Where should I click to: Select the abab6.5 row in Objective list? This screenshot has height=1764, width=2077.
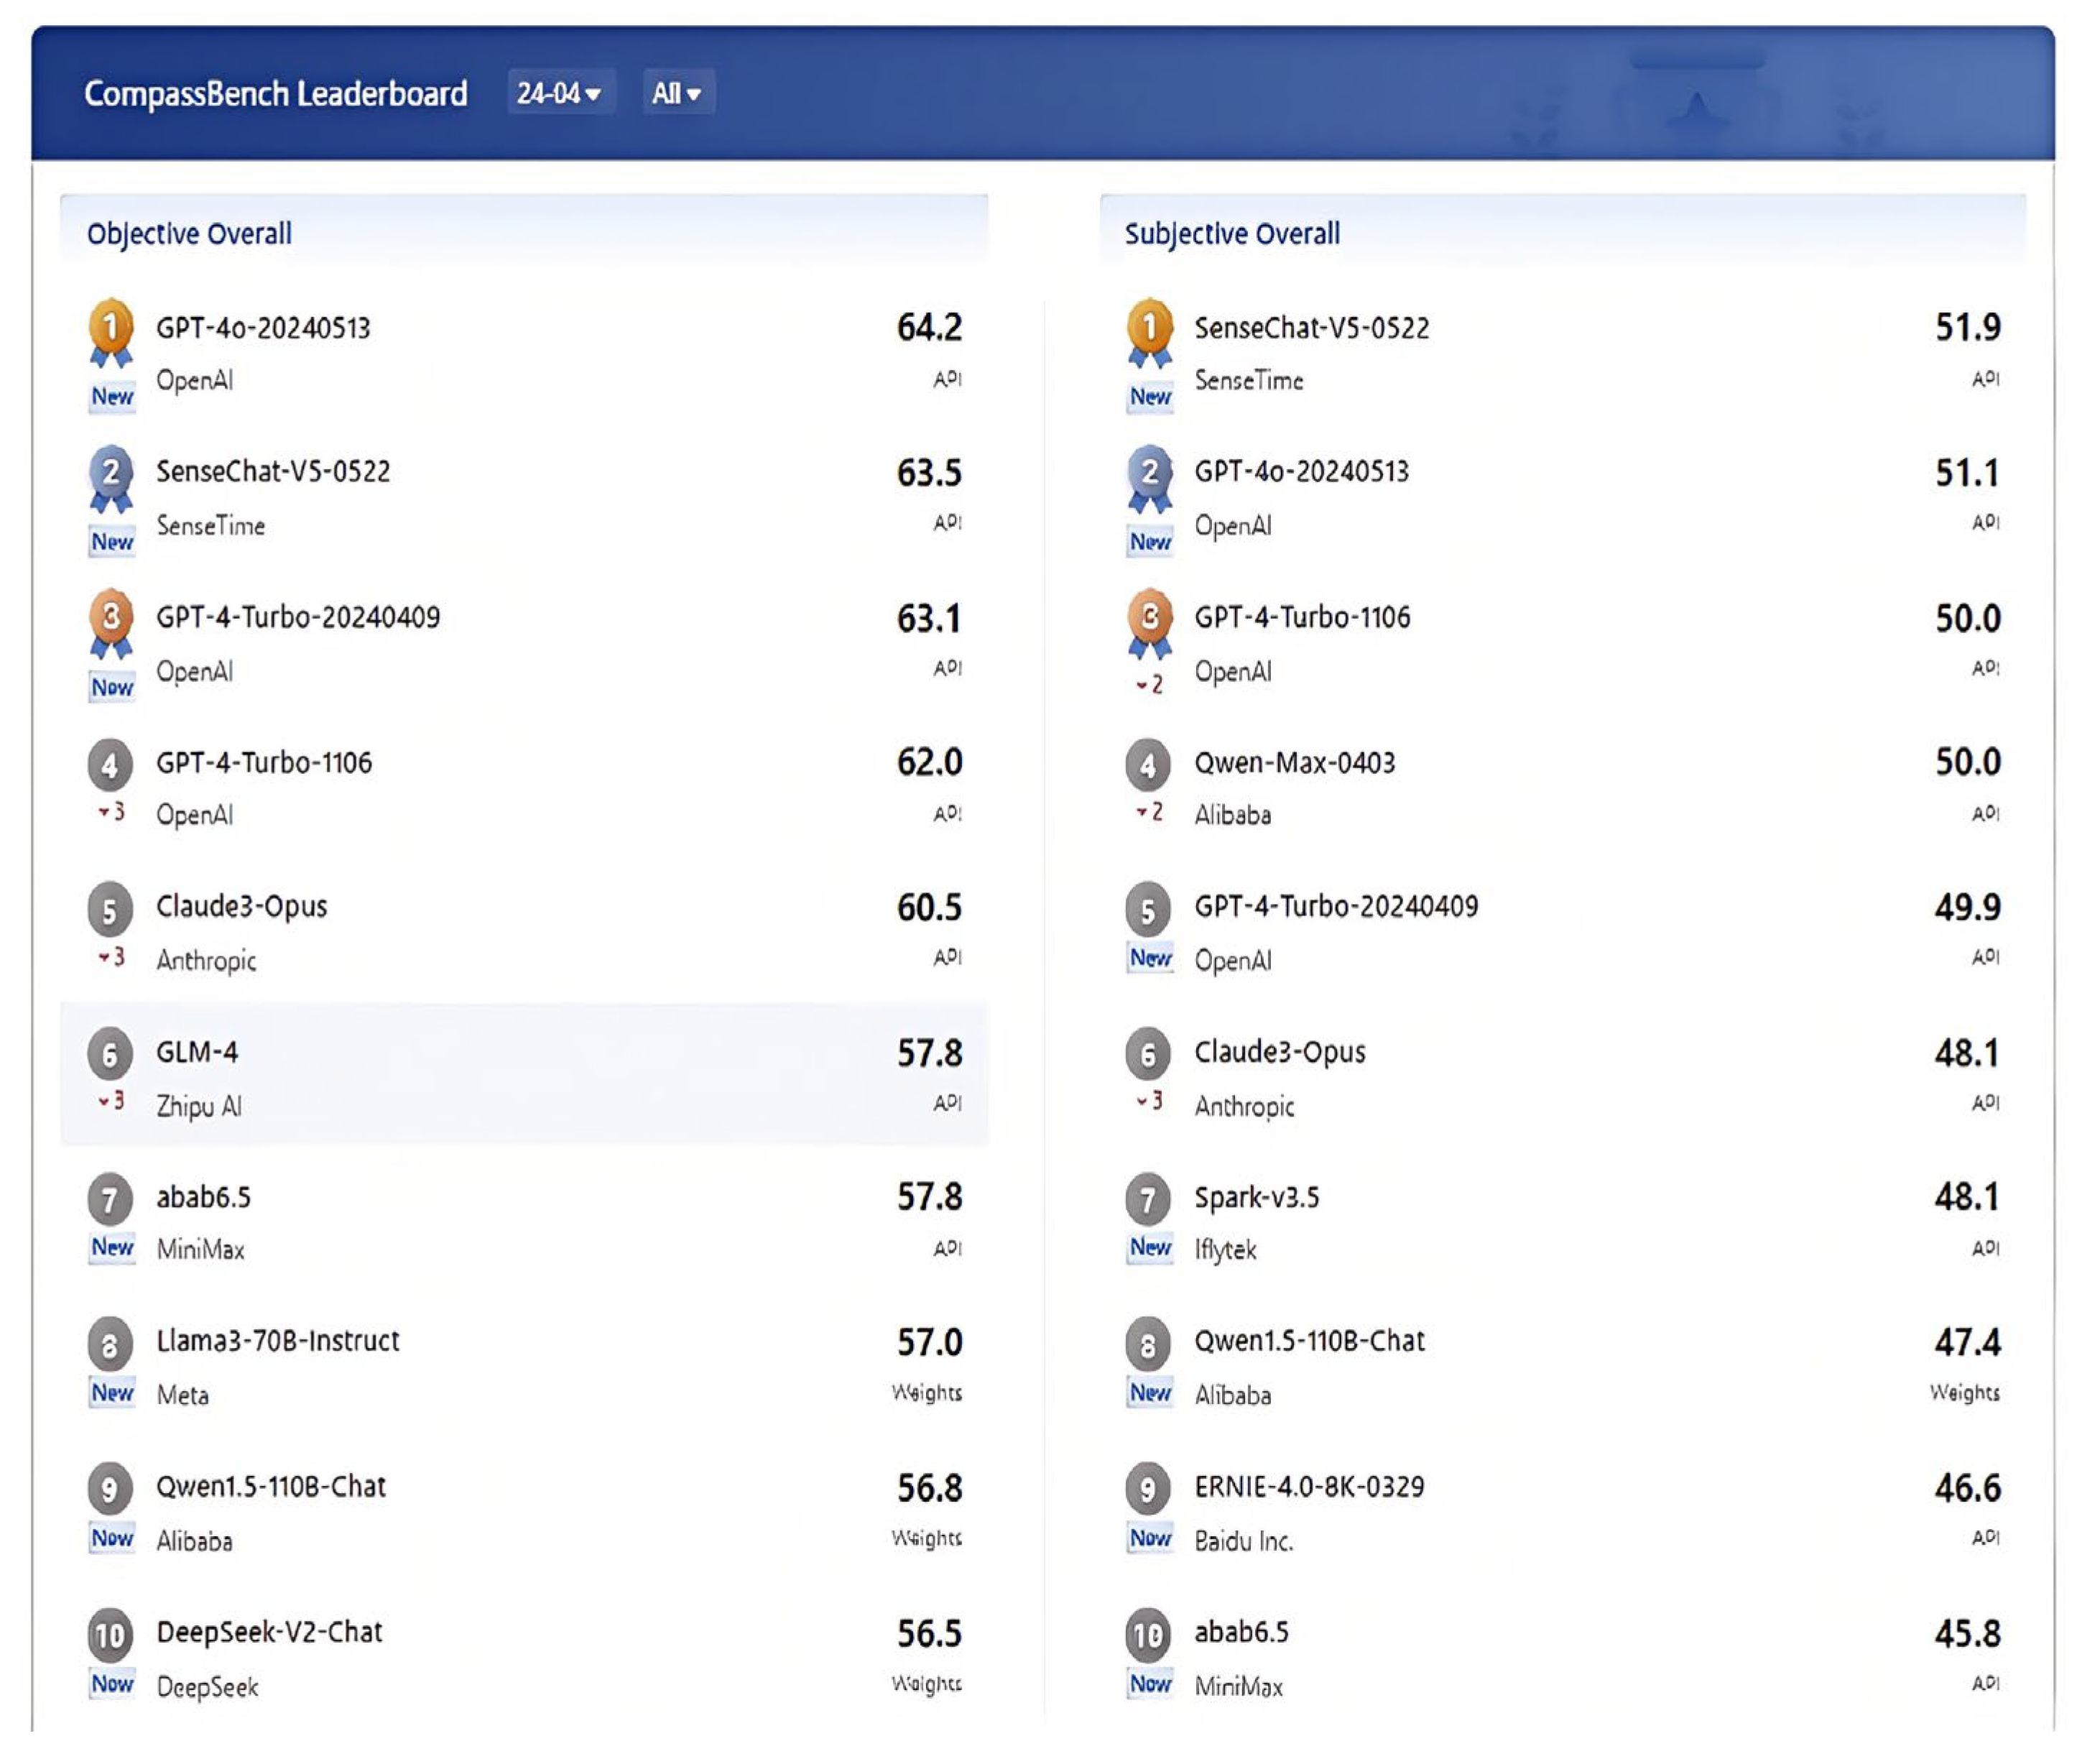pyautogui.click(x=203, y=1197)
